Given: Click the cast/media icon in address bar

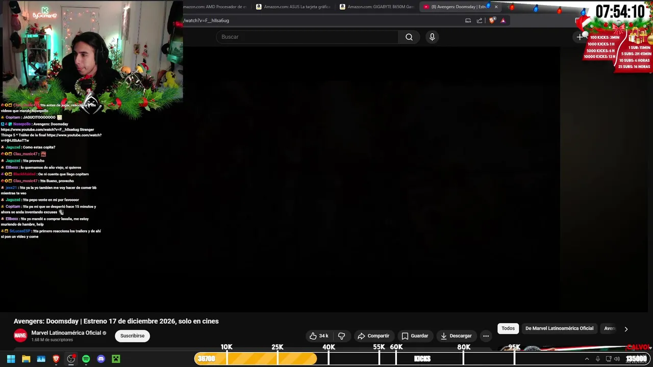Looking at the screenshot, I should coord(468,20).
